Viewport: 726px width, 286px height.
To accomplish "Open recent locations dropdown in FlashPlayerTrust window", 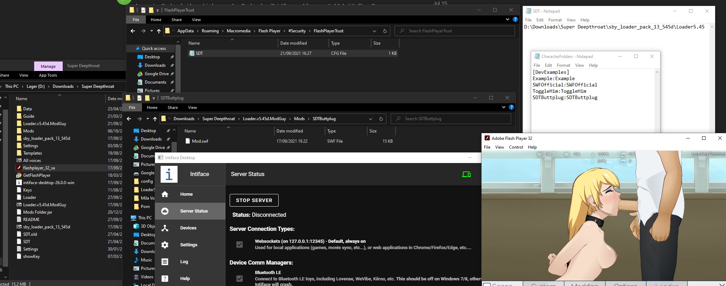I will click(x=151, y=31).
